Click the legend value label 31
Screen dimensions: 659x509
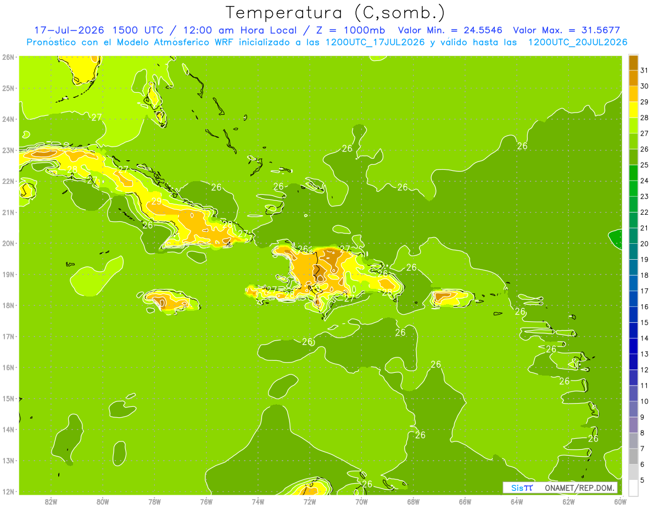pos(645,70)
